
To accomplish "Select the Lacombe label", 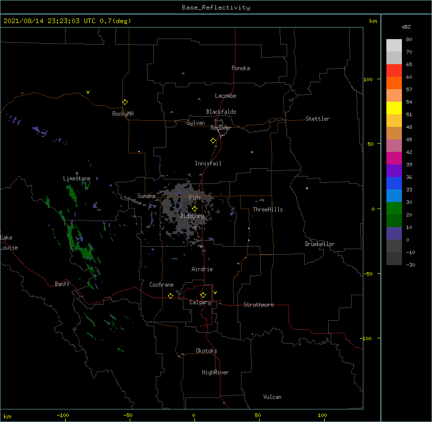I will [x=226, y=96].
